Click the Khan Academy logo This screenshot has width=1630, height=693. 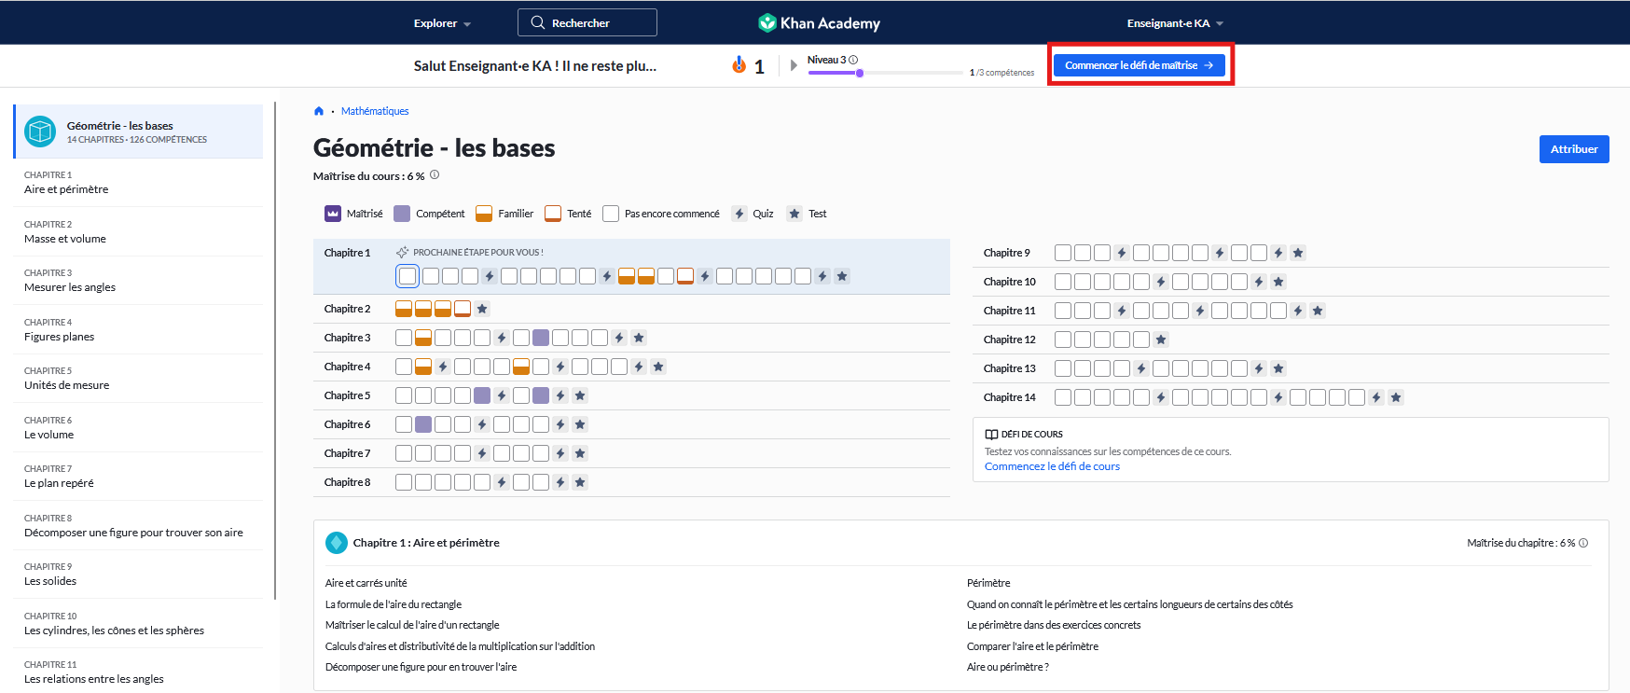819,22
